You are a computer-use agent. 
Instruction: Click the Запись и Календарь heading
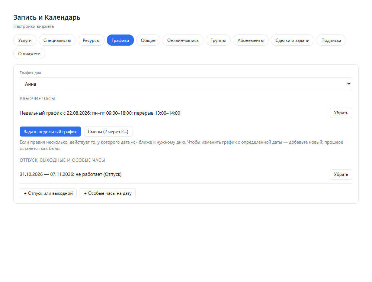click(47, 17)
